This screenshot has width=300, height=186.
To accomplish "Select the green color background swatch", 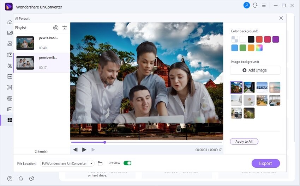I will click(243, 48).
